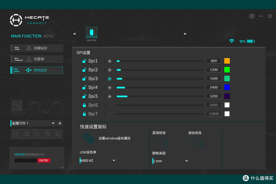
Task: Open Windows mouse properties icon
Action: click(88, 138)
